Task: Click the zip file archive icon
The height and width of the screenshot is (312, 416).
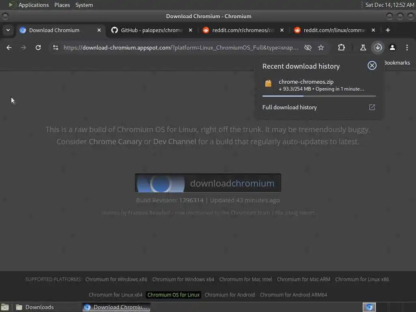Action: tap(268, 83)
